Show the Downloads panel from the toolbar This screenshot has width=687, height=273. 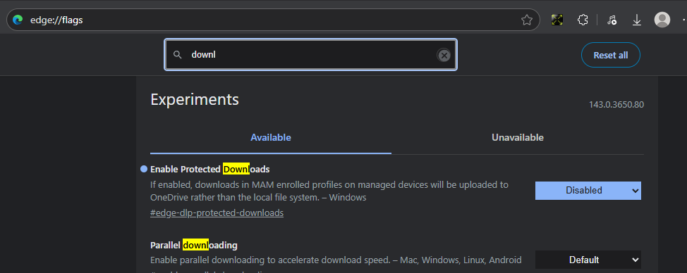[x=637, y=20]
